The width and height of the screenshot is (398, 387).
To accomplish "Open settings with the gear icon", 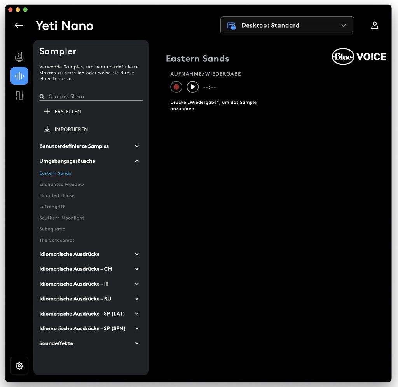I will tap(19, 366).
